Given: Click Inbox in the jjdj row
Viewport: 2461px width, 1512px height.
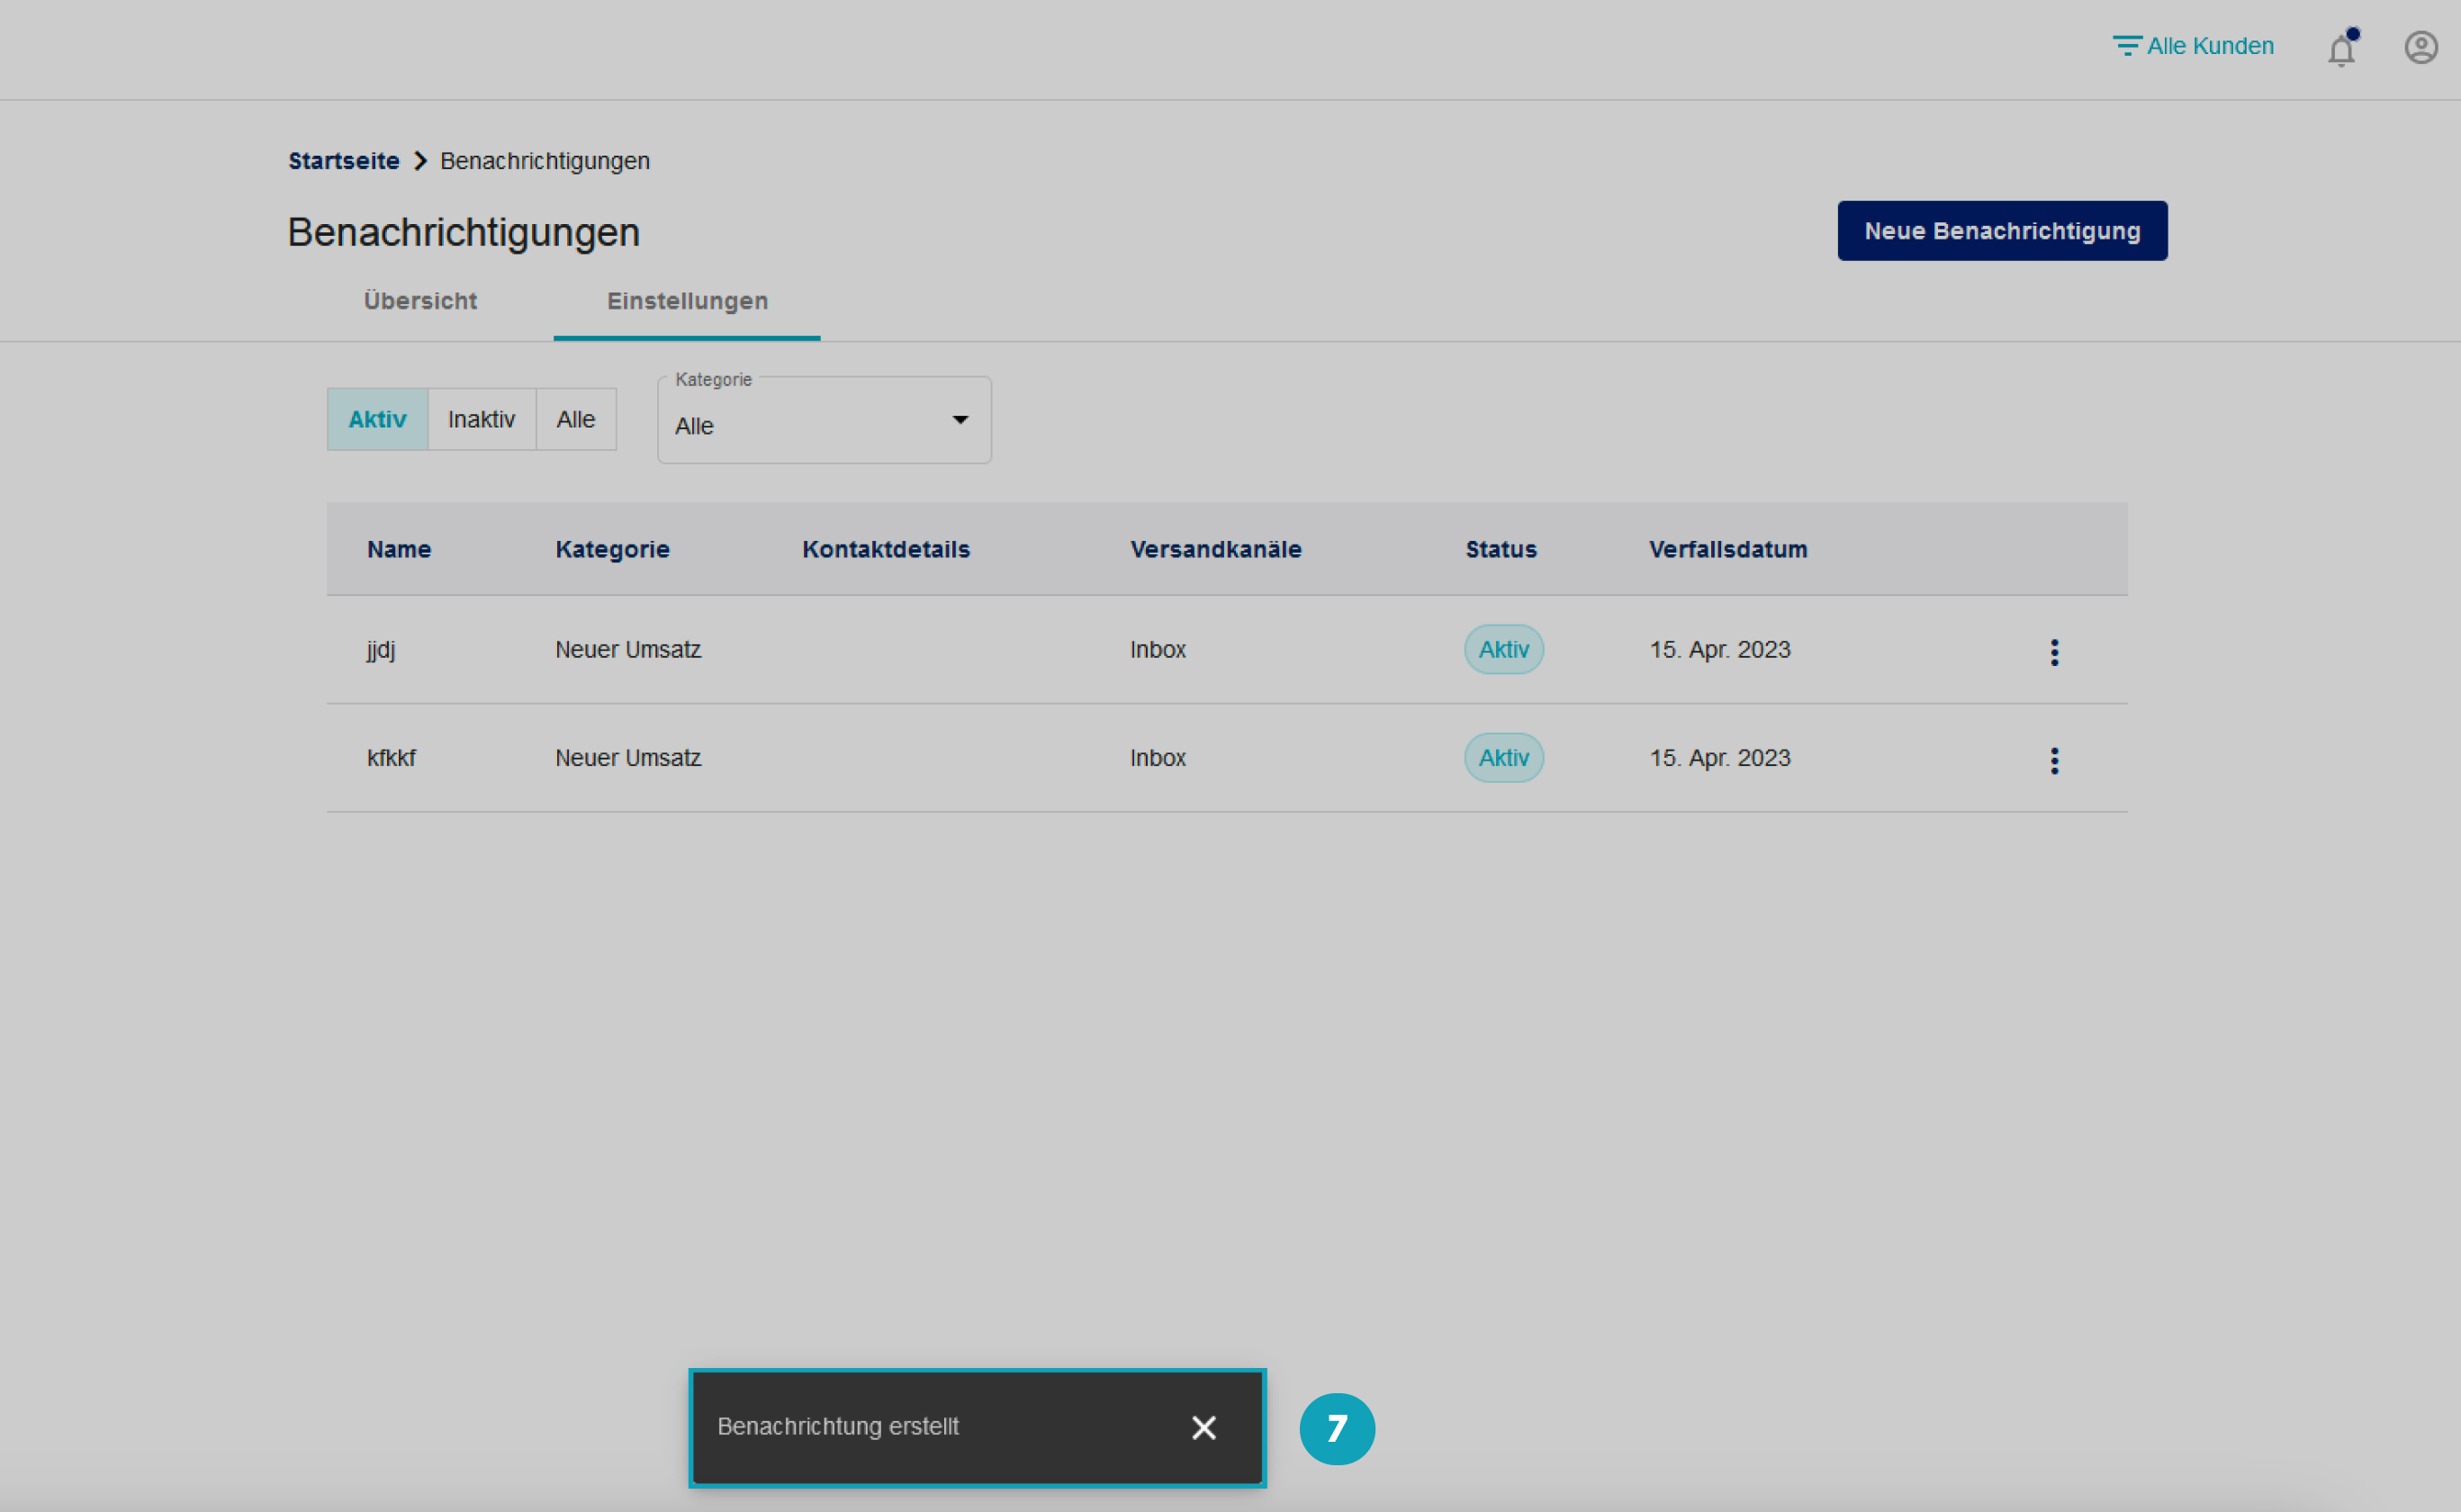Looking at the screenshot, I should click(x=1158, y=650).
